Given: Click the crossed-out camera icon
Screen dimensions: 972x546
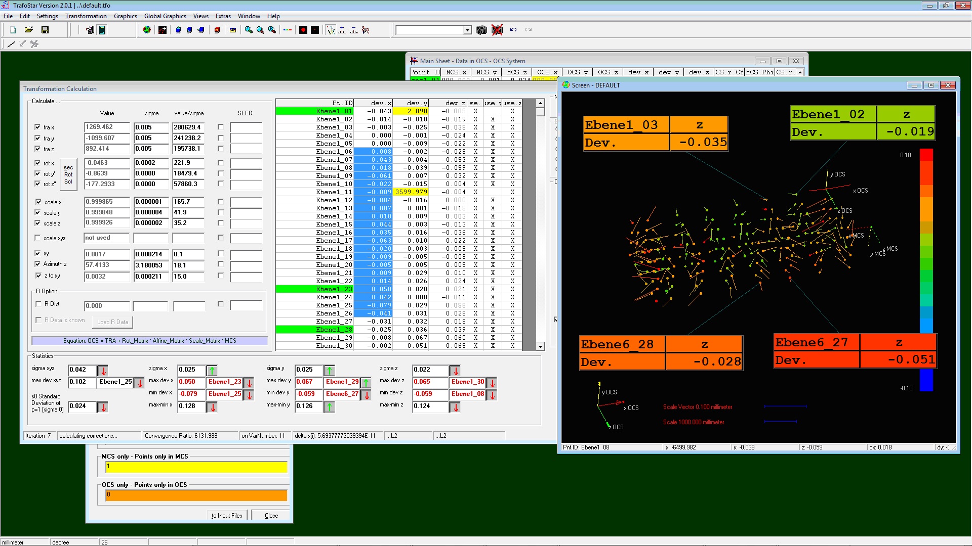Looking at the screenshot, I should point(497,30).
